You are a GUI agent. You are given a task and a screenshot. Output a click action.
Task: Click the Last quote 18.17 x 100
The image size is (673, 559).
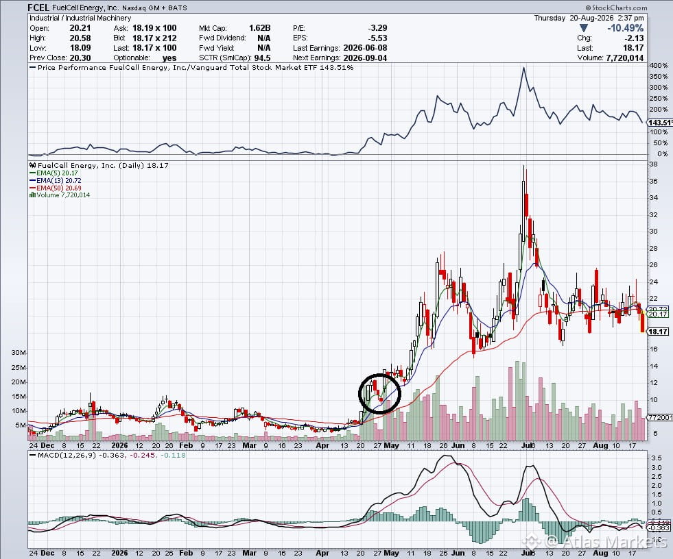click(x=154, y=48)
